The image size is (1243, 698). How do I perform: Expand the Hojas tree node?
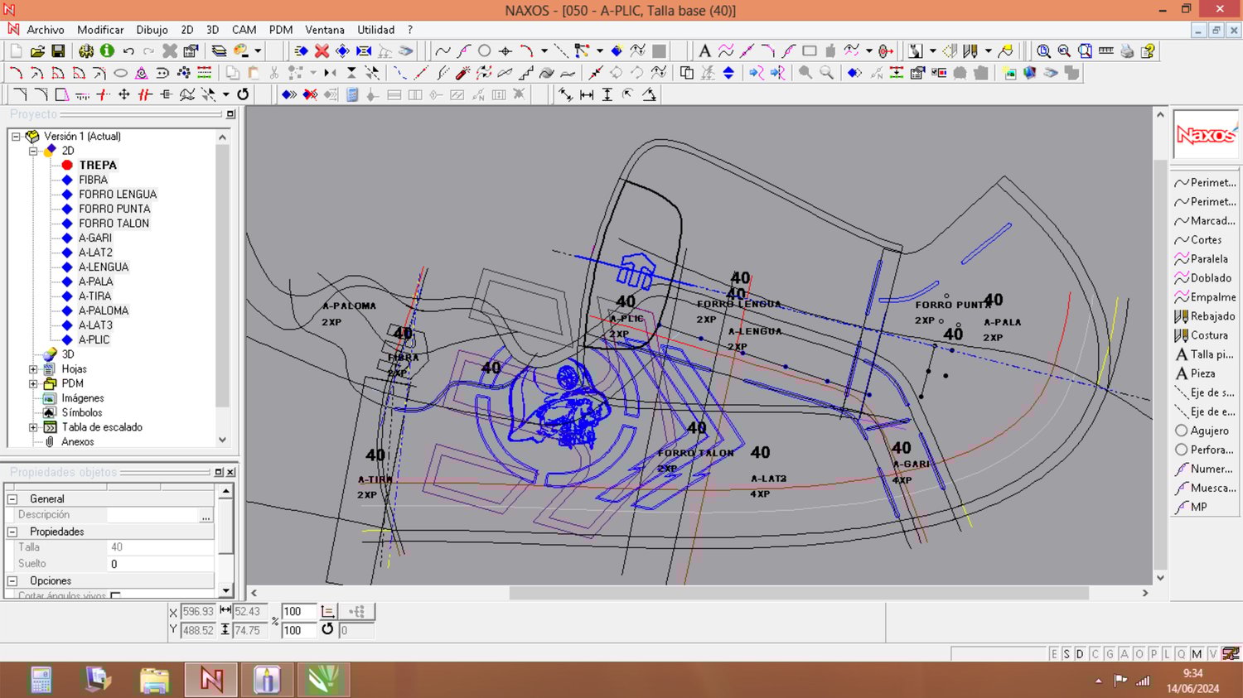33,369
